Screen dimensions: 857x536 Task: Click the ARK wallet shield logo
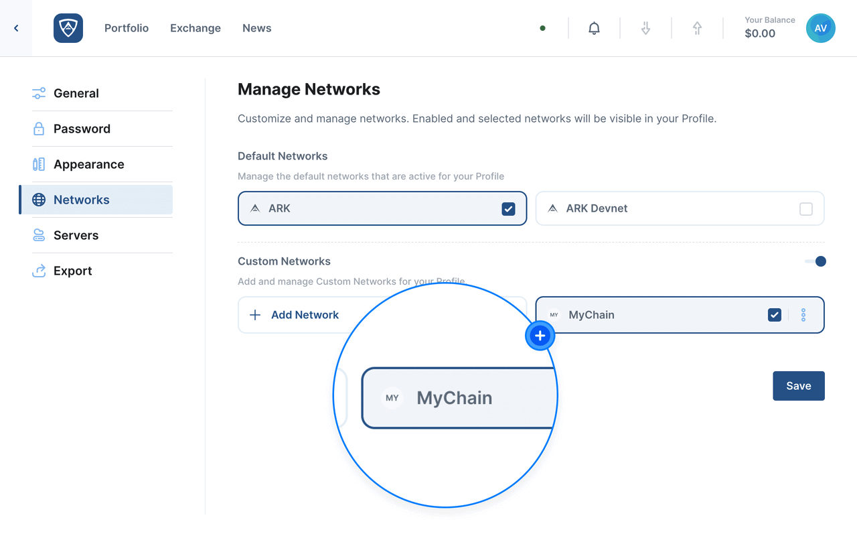68,28
